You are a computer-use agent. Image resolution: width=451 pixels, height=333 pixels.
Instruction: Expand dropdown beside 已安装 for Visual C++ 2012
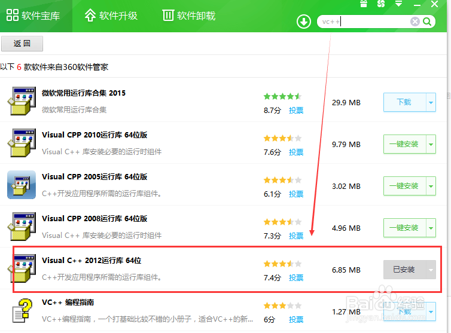coord(431,270)
